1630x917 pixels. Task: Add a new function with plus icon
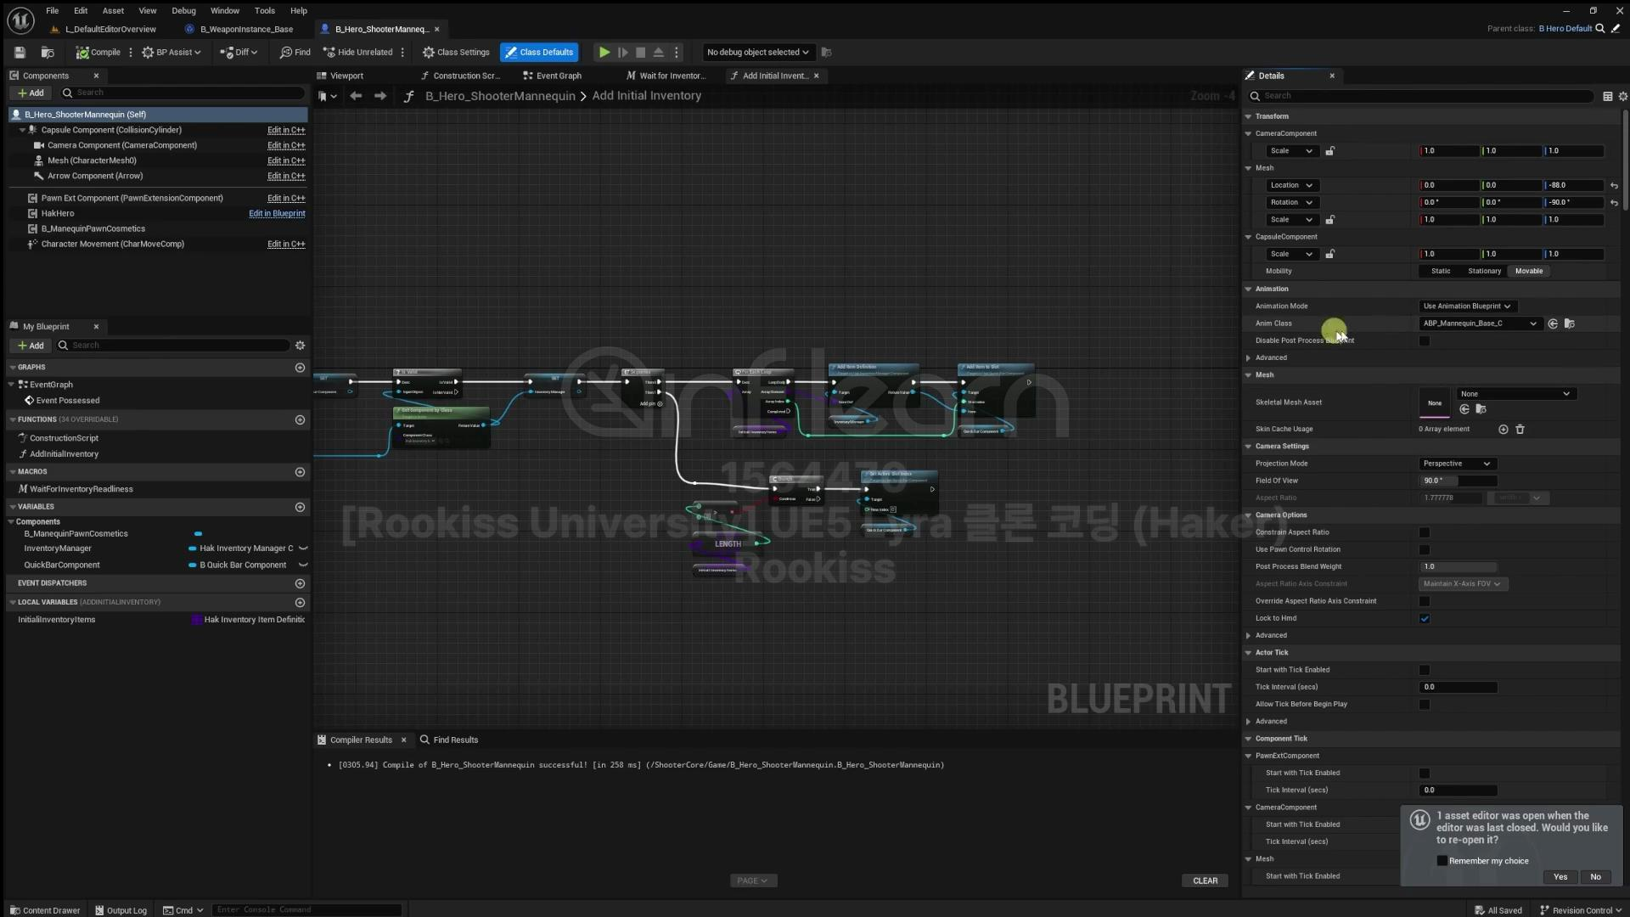(300, 420)
